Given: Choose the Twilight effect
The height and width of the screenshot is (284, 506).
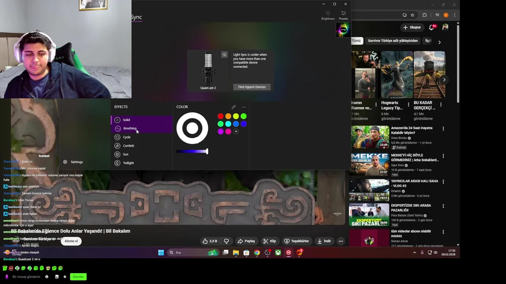Looking at the screenshot, I should 142,163.
